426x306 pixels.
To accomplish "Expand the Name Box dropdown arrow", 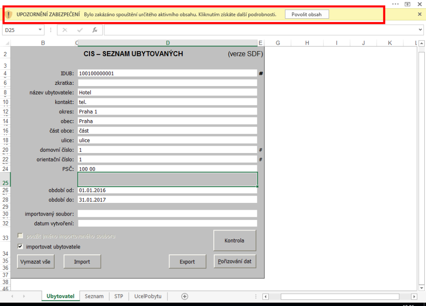I will tap(40, 30).
